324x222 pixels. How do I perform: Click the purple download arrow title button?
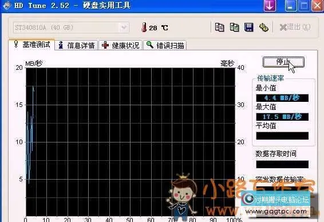pyautogui.click(x=270, y=5)
